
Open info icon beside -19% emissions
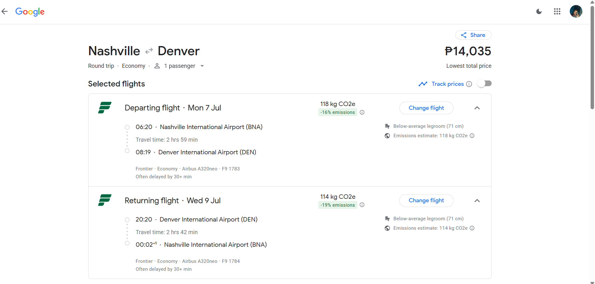[x=362, y=205]
